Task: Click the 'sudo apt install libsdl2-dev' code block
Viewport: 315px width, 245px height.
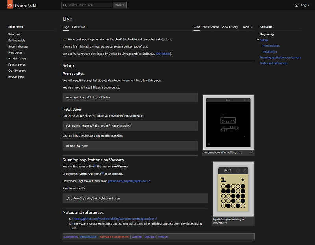Action: coord(130,97)
